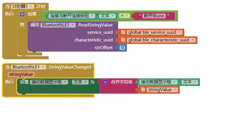
Task: Select the .ReadStringValue call block label
Action: click(95, 25)
